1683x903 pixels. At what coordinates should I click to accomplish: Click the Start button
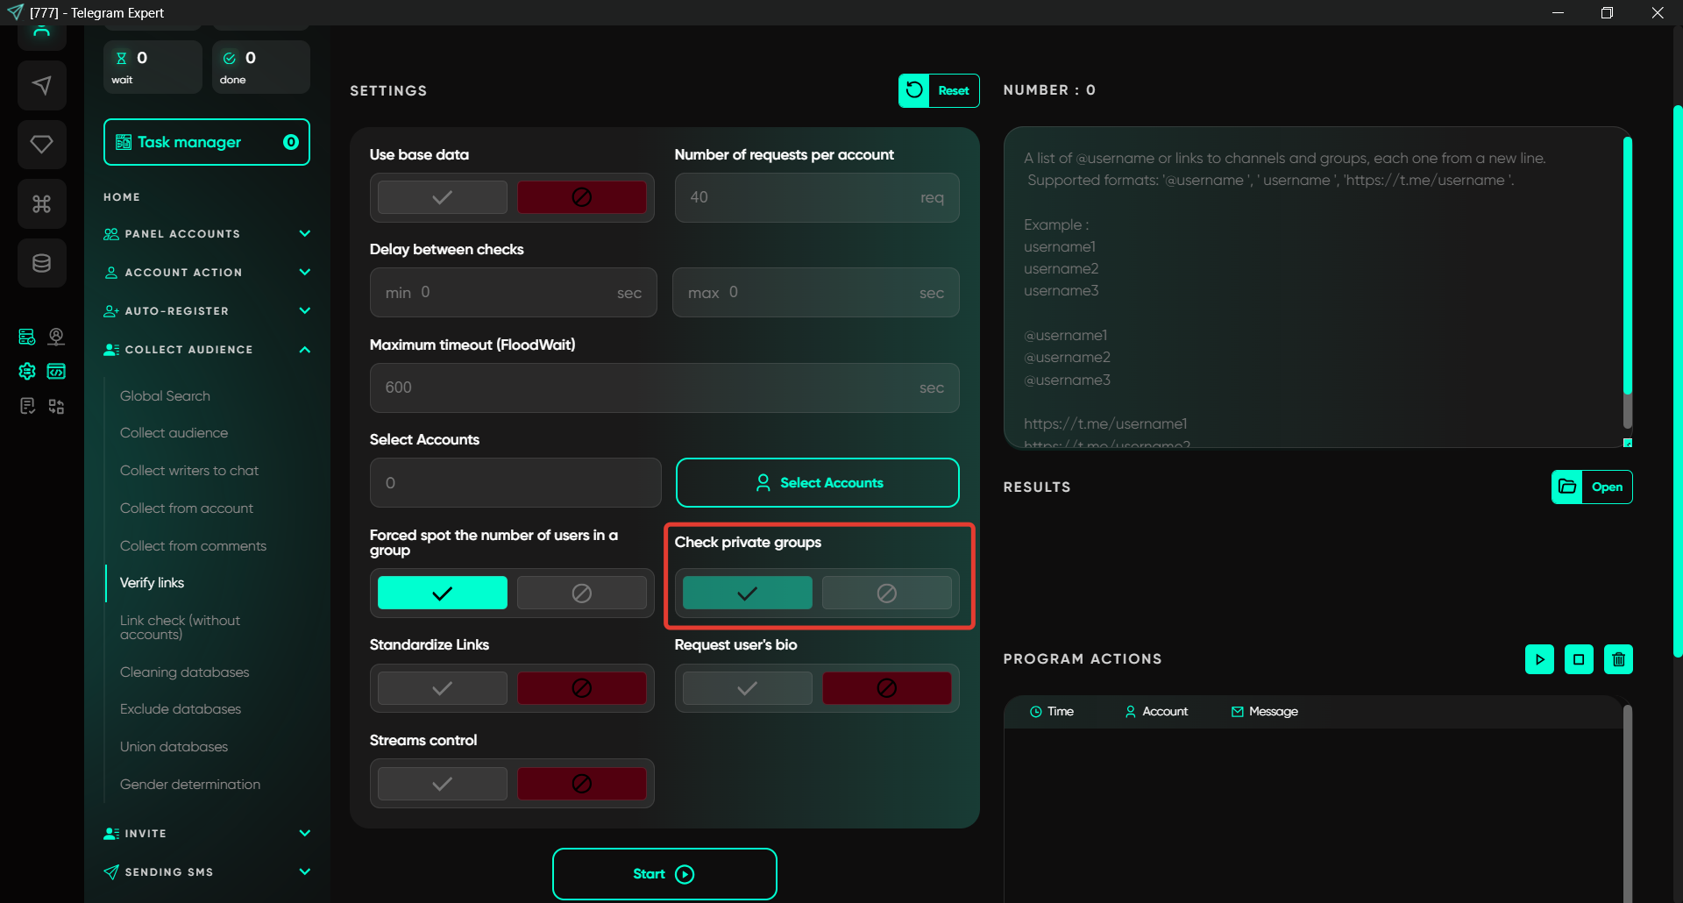(x=664, y=874)
